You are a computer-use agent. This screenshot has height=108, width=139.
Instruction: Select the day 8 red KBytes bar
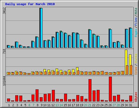(x=37, y=95)
